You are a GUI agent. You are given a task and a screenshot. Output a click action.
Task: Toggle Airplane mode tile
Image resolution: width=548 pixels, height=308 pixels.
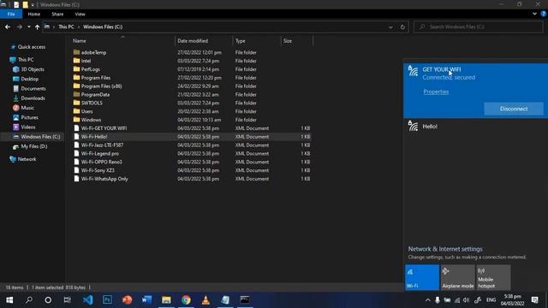tap(458, 277)
